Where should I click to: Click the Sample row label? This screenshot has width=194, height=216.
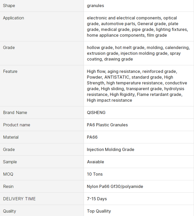pos(10,162)
